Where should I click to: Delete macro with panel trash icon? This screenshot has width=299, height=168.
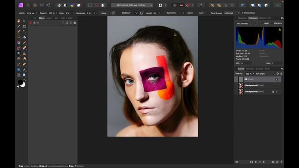[75, 23]
